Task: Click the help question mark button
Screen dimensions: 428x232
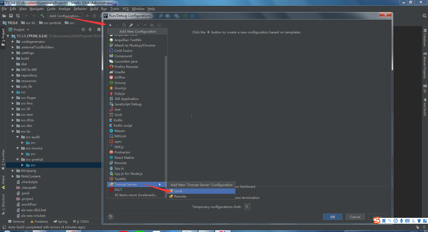Action: tap(110, 217)
